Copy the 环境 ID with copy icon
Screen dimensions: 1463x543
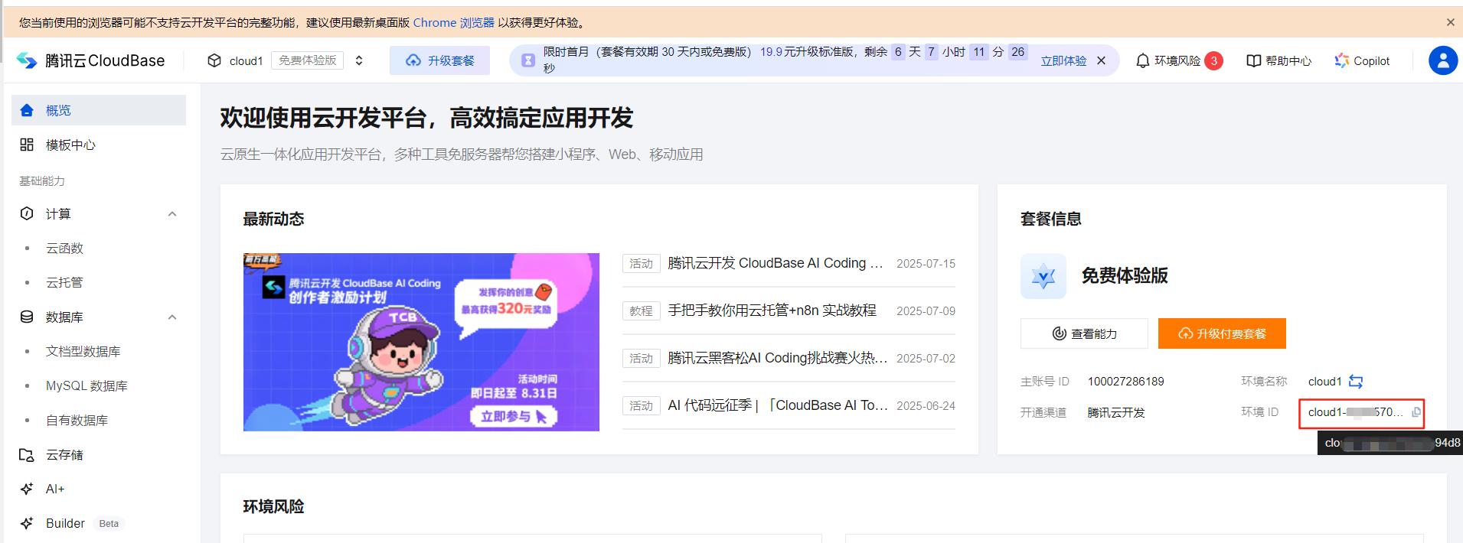1416,412
